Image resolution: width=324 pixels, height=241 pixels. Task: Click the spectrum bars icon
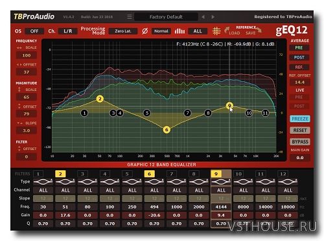coord(179,31)
